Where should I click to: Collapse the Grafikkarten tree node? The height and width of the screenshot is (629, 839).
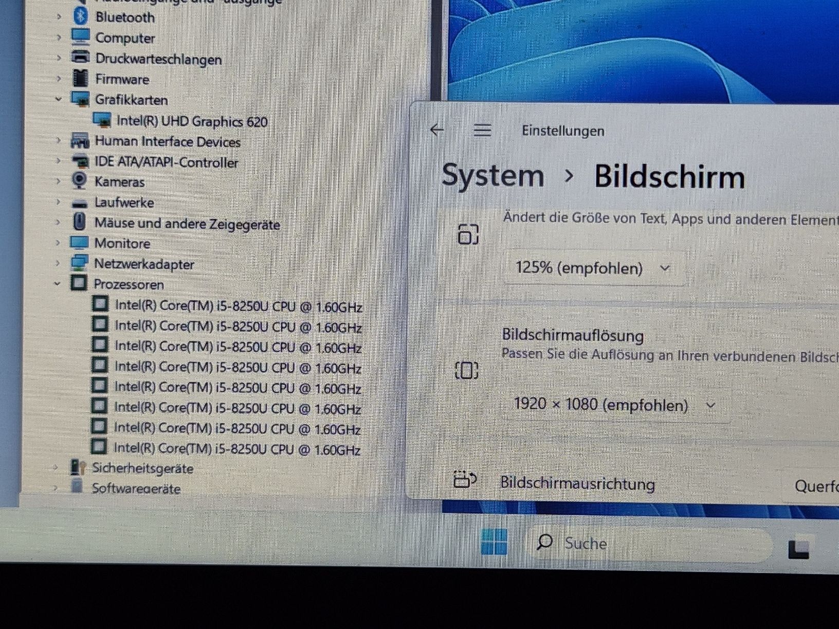(58, 99)
